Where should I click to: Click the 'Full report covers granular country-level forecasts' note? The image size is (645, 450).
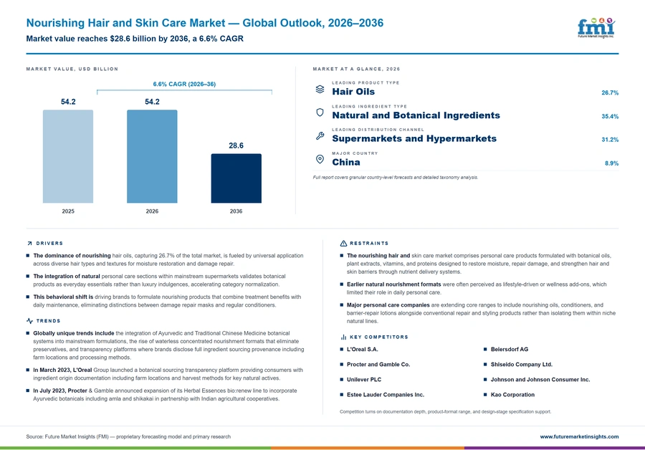396,177
